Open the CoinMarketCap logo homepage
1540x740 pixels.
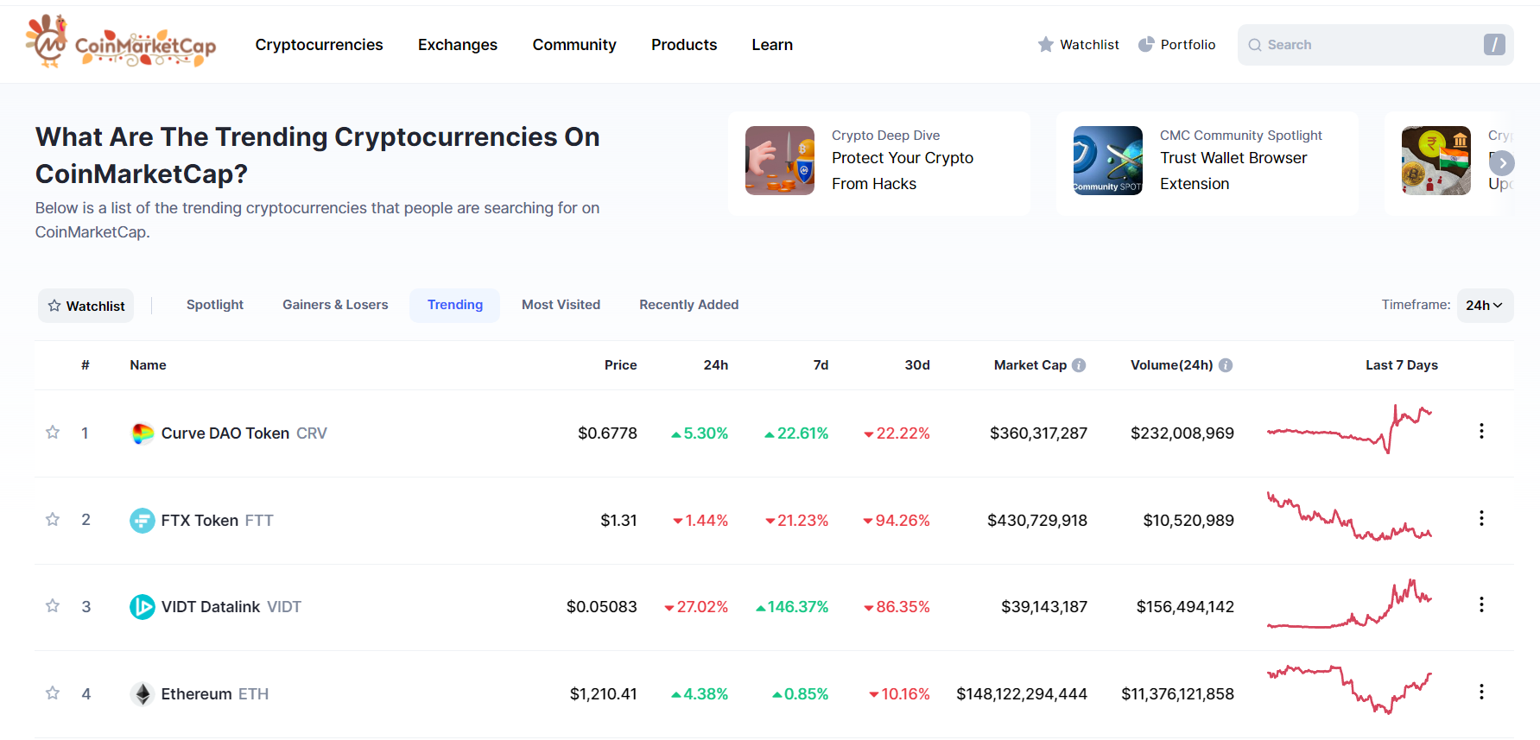click(121, 41)
